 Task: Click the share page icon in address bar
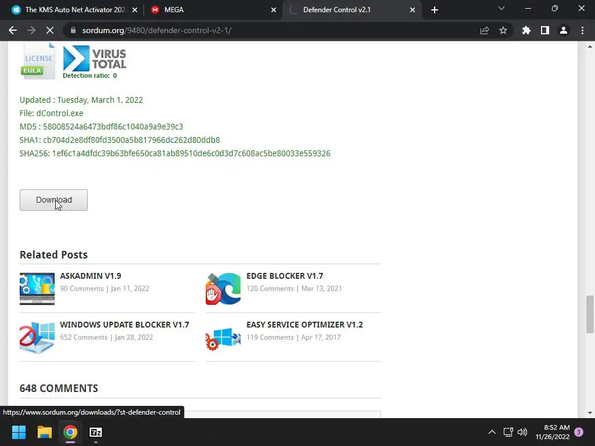pos(485,30)
